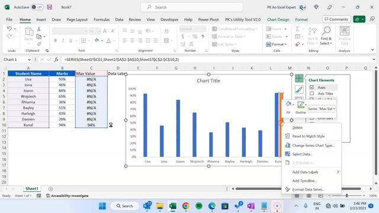The image size is (379, 213).
Task: Click the AutoSum sigma icon
Action: click(297, 29)
